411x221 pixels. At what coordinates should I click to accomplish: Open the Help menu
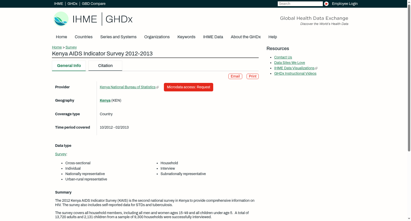(x=273, y=37)
